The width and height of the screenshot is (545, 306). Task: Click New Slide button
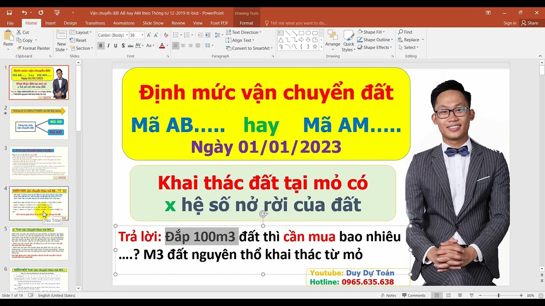61,41
